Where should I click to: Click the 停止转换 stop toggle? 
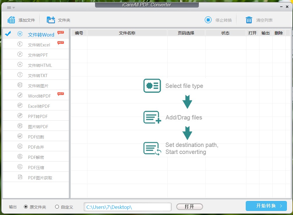[208, 20]
